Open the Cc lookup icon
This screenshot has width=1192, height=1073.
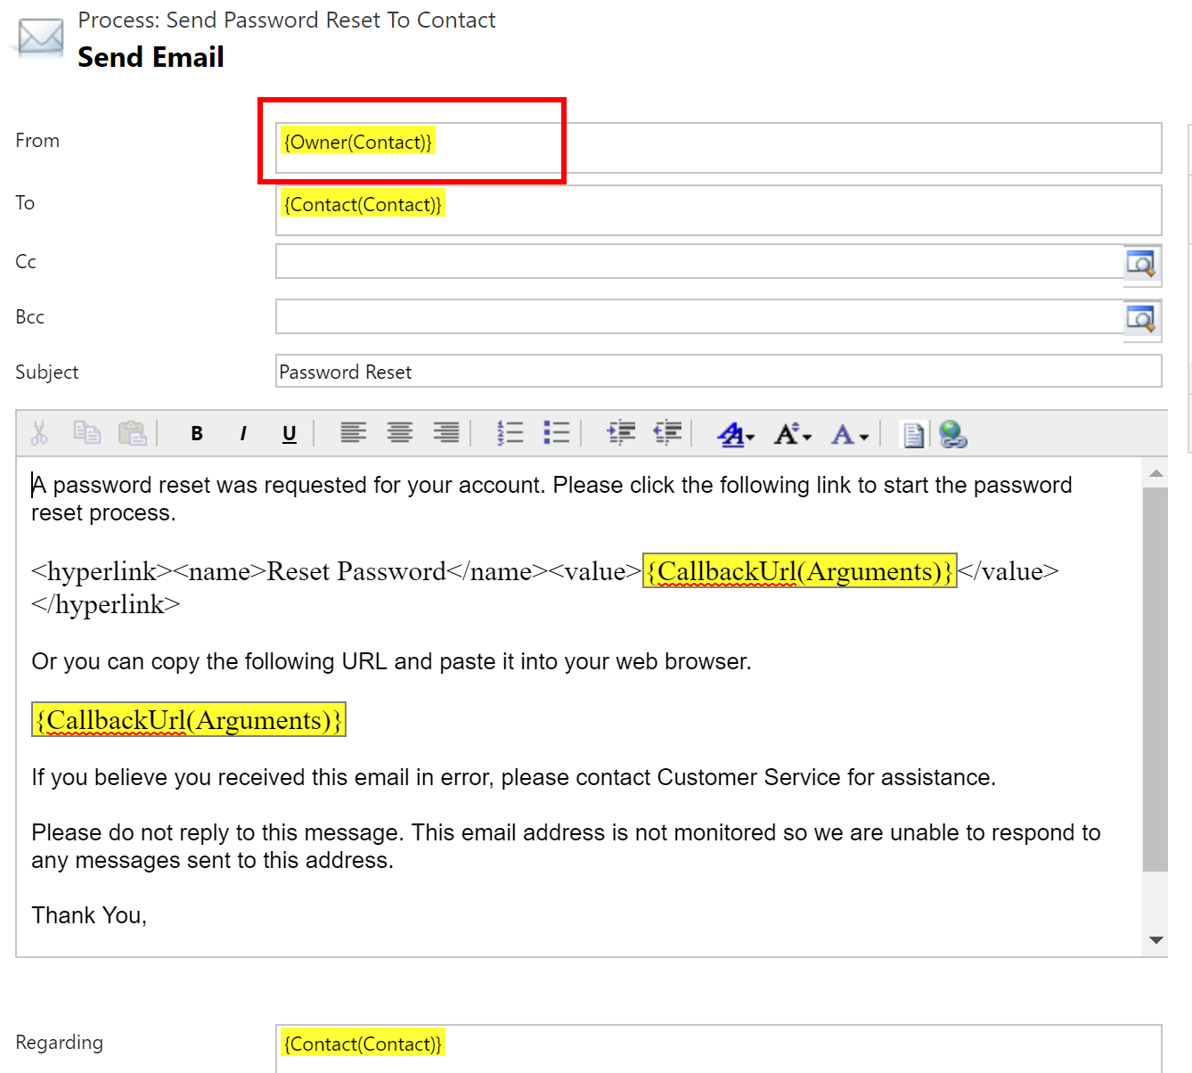pyautogui.click(x=1141, y=263)
